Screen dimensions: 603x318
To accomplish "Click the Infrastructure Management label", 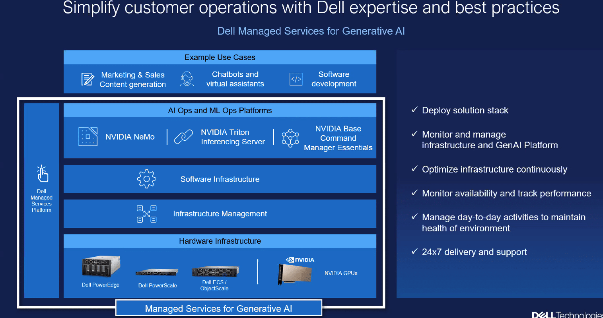I will pyautogui.click(x=220, y=214).
